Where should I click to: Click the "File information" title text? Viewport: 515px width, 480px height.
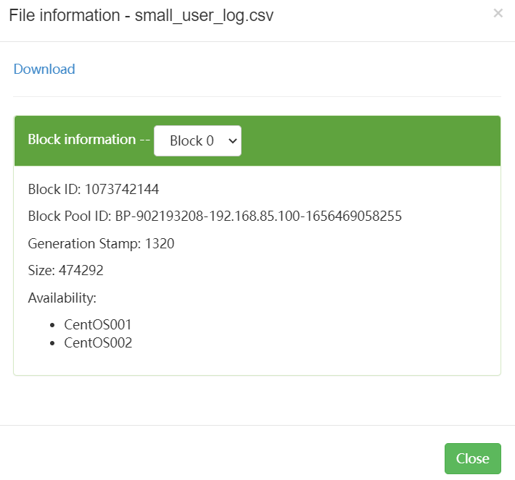tap(65, 15)
